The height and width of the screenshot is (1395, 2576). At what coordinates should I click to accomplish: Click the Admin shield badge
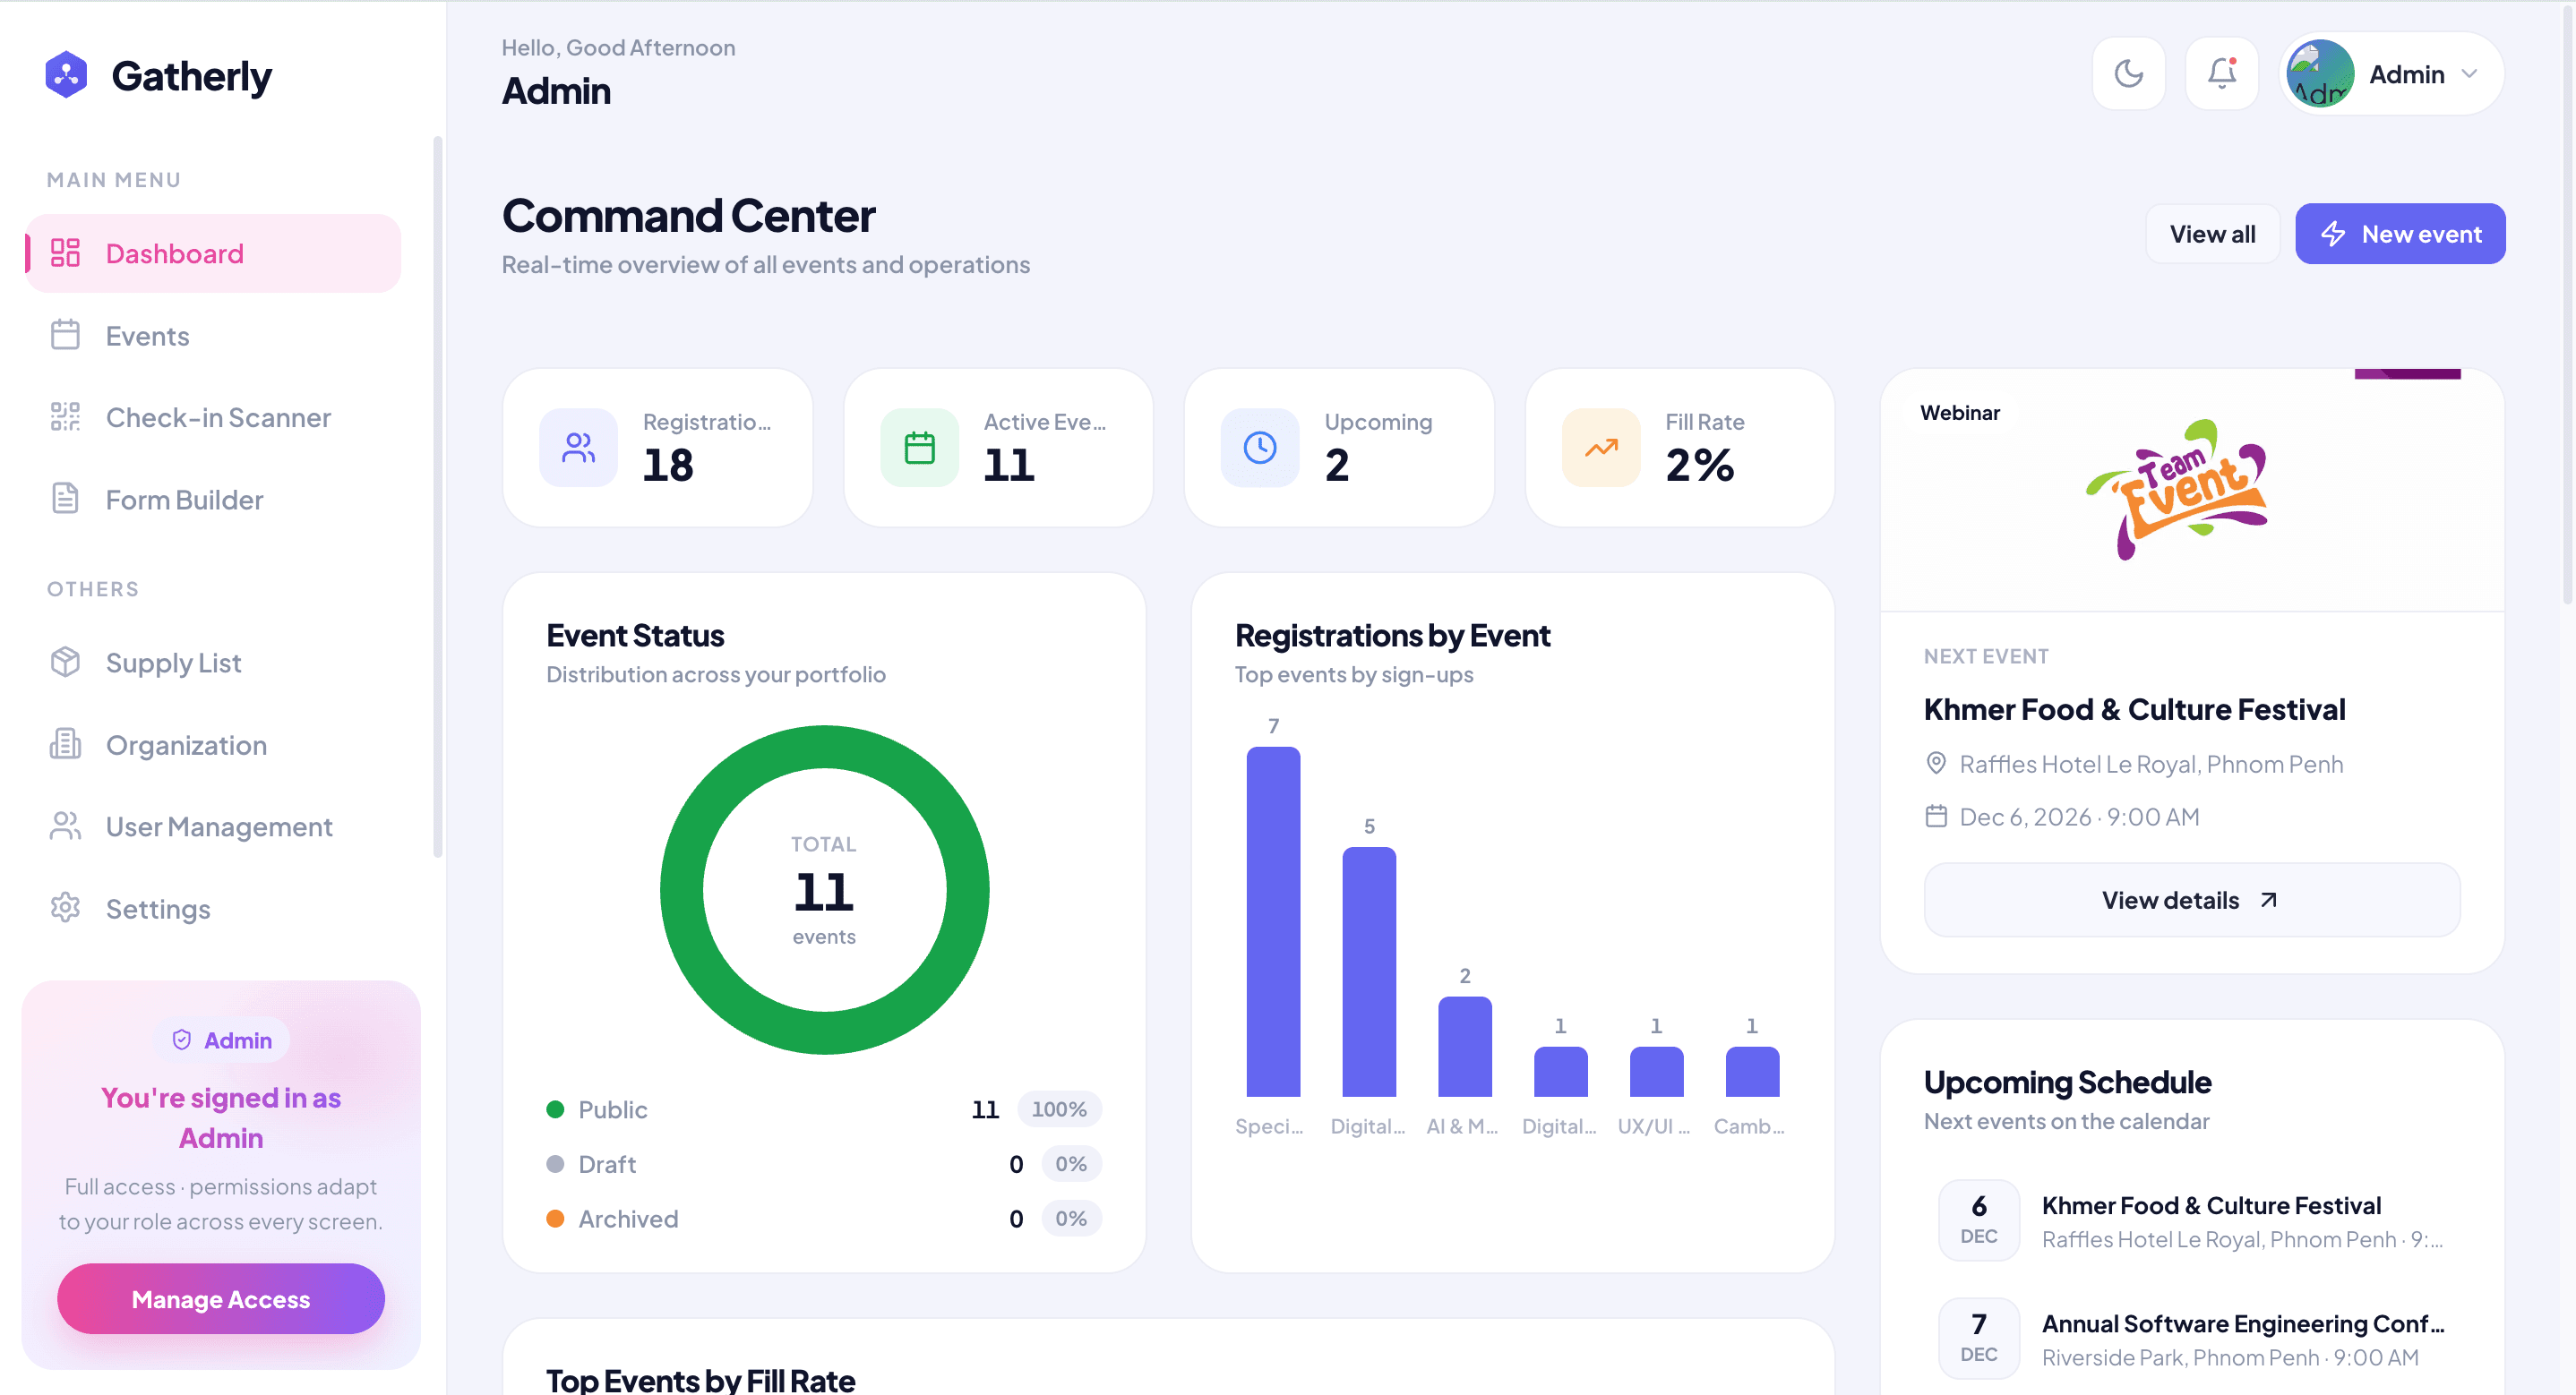click(x=222, y=1040)
